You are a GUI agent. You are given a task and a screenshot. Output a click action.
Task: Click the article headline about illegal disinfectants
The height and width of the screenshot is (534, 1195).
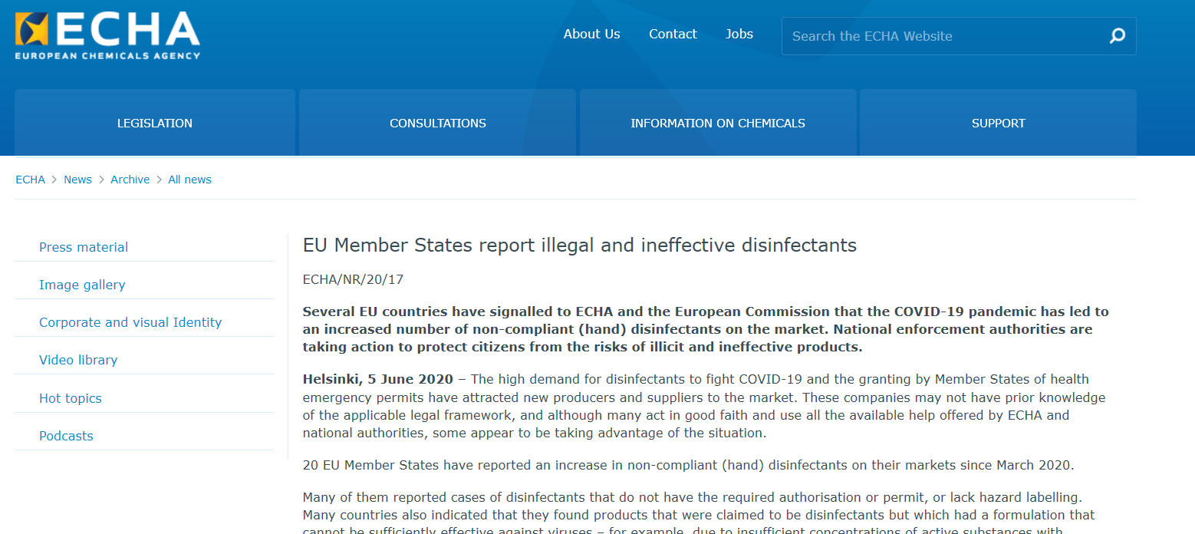[x=580, y=246]
